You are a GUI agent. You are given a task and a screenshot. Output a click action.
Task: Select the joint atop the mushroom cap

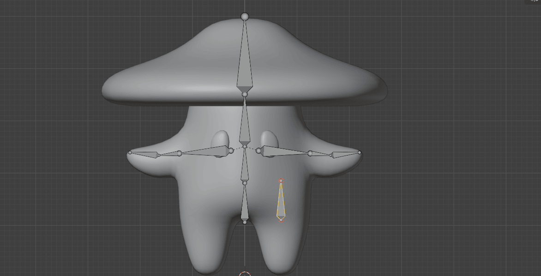(245, 17)
